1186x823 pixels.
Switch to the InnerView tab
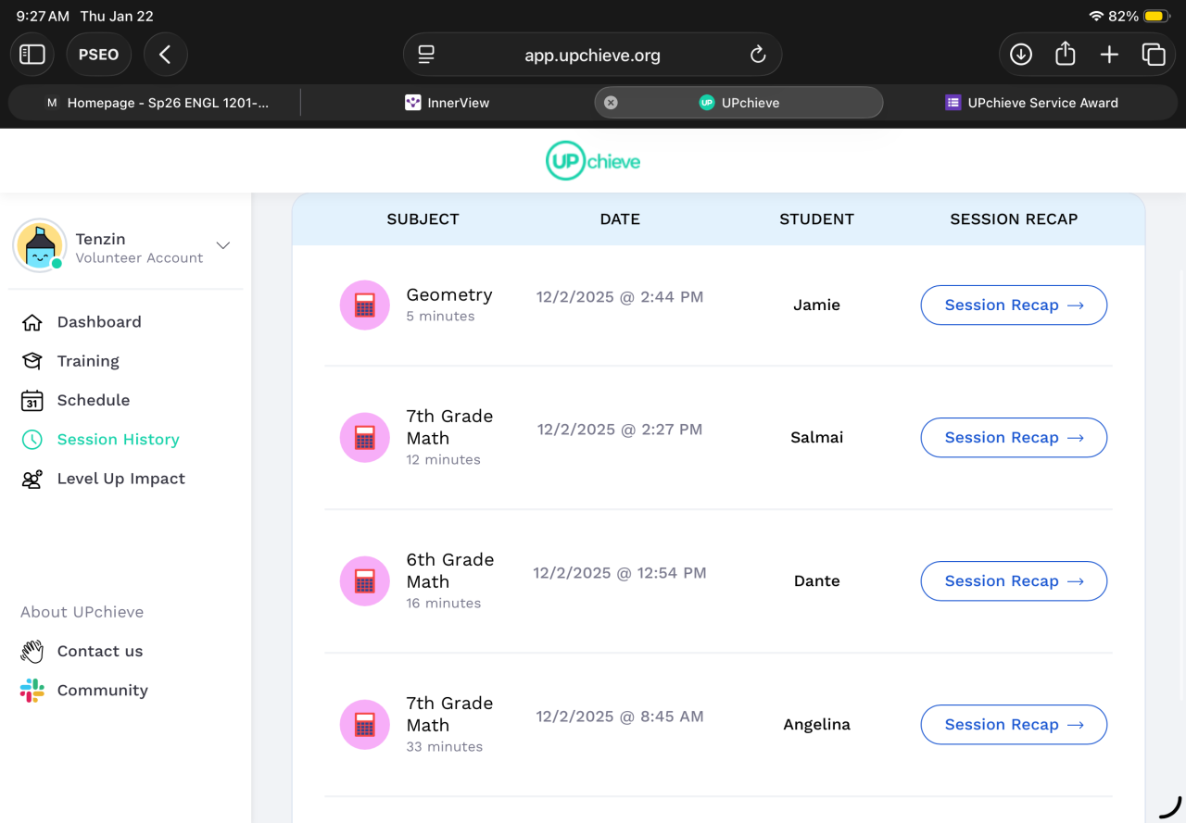click(447, 103)
